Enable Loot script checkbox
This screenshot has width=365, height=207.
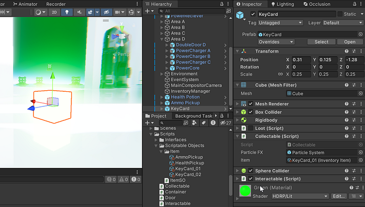(250, 128)
